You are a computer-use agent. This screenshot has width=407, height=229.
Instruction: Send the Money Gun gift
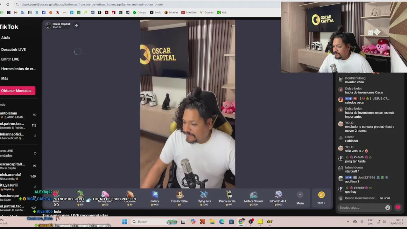105,198
